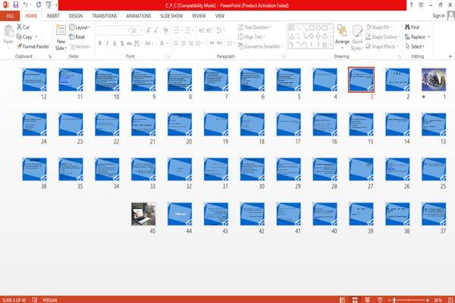The image size is (455, 303).
Task: Click Sign in link
Action: [x=438, y=16]
